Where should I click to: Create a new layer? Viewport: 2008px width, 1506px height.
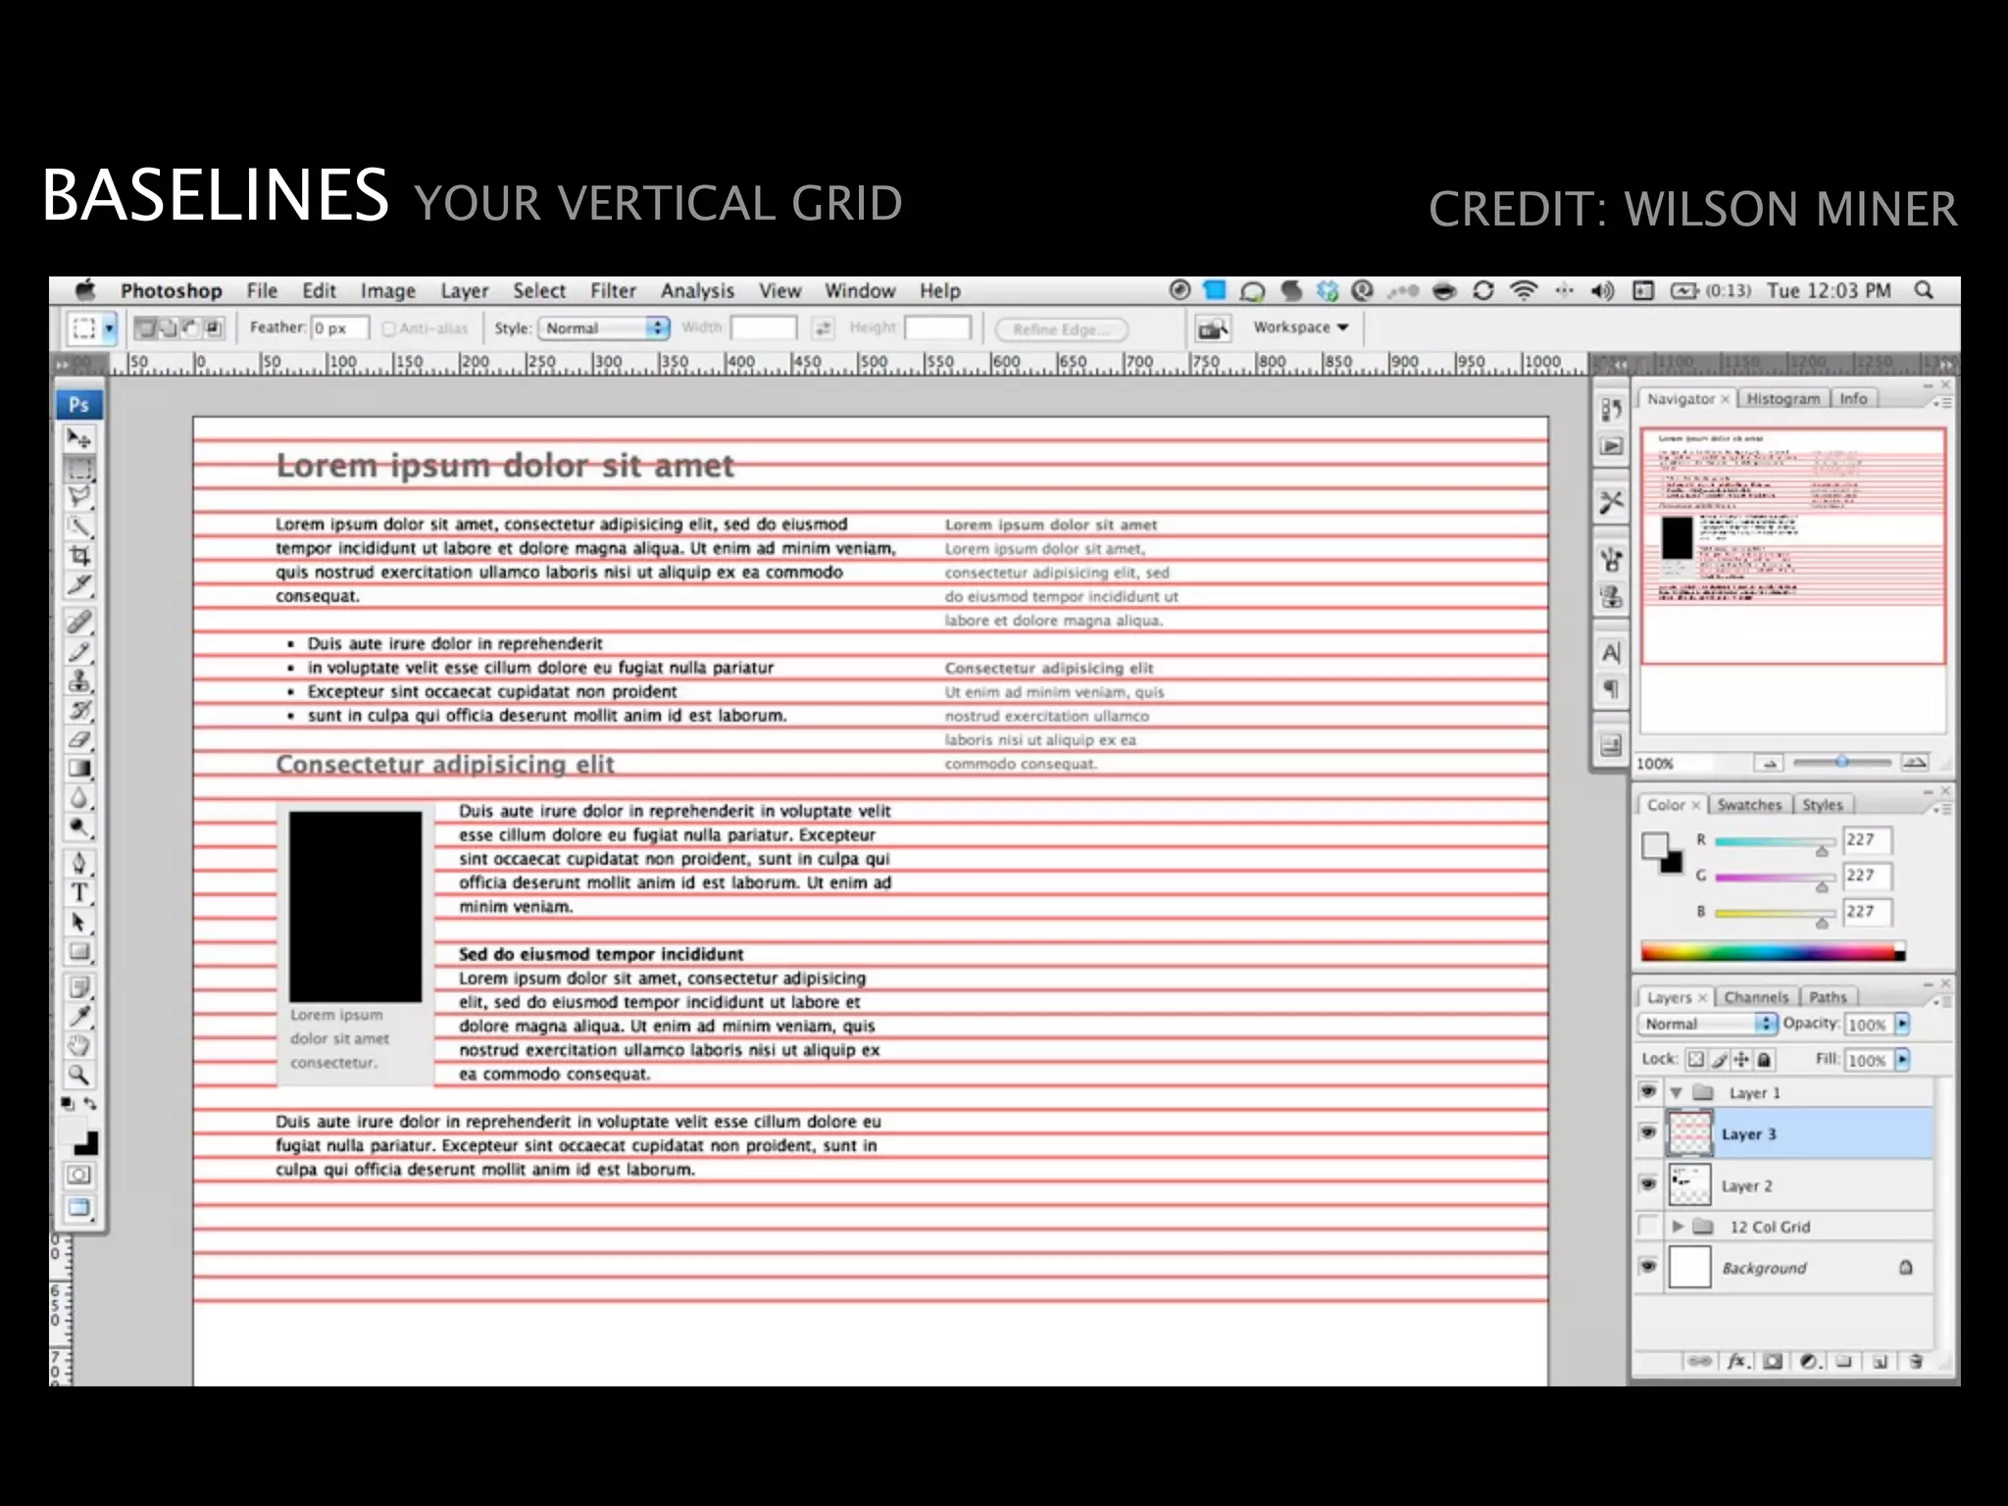click(1881, 1361)
